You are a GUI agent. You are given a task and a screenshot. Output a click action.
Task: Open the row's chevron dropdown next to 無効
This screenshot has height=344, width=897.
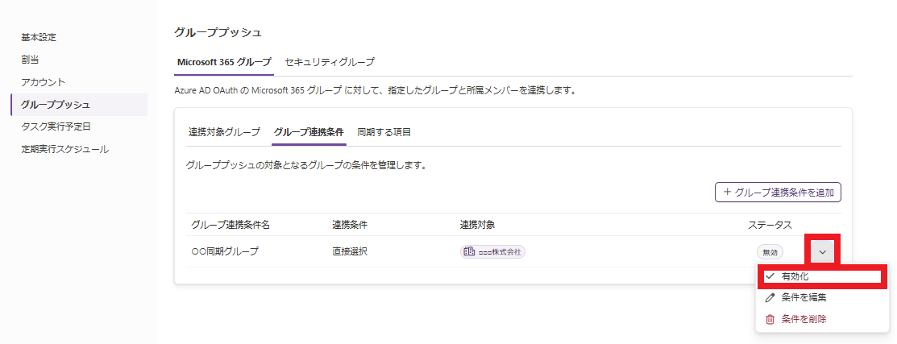tap(822, 251)
